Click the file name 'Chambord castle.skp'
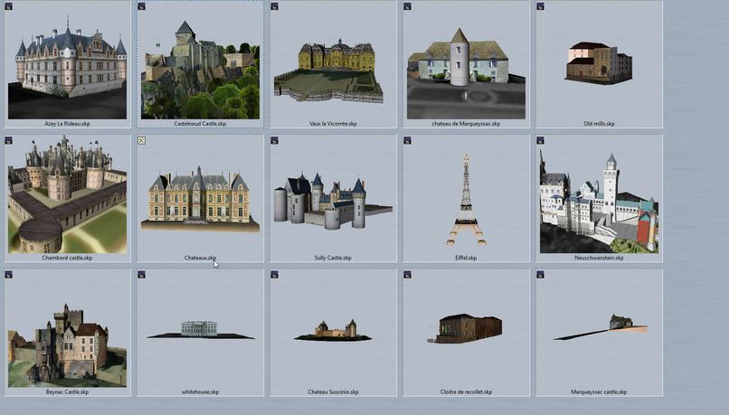This screenshot has height=415, width=729. [67, 258]
